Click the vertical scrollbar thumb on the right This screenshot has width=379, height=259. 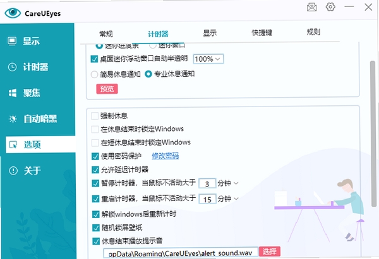[373, 134]
